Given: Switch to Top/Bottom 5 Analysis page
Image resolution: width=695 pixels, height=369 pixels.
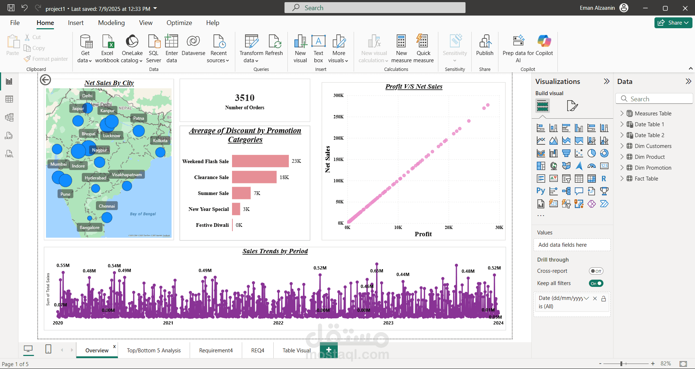Looking at the screenshot, I should coord(154,350).
